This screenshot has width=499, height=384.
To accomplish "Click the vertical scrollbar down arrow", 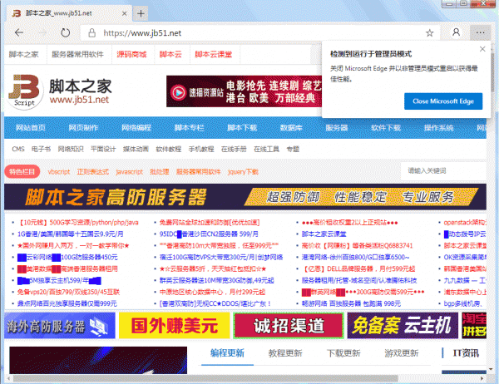I will [491, 369].
